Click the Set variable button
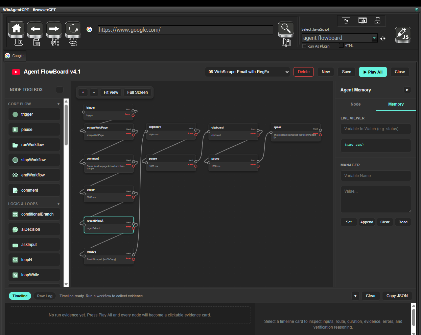This screenshot has height=335, width=421. [x=349, y=222]
